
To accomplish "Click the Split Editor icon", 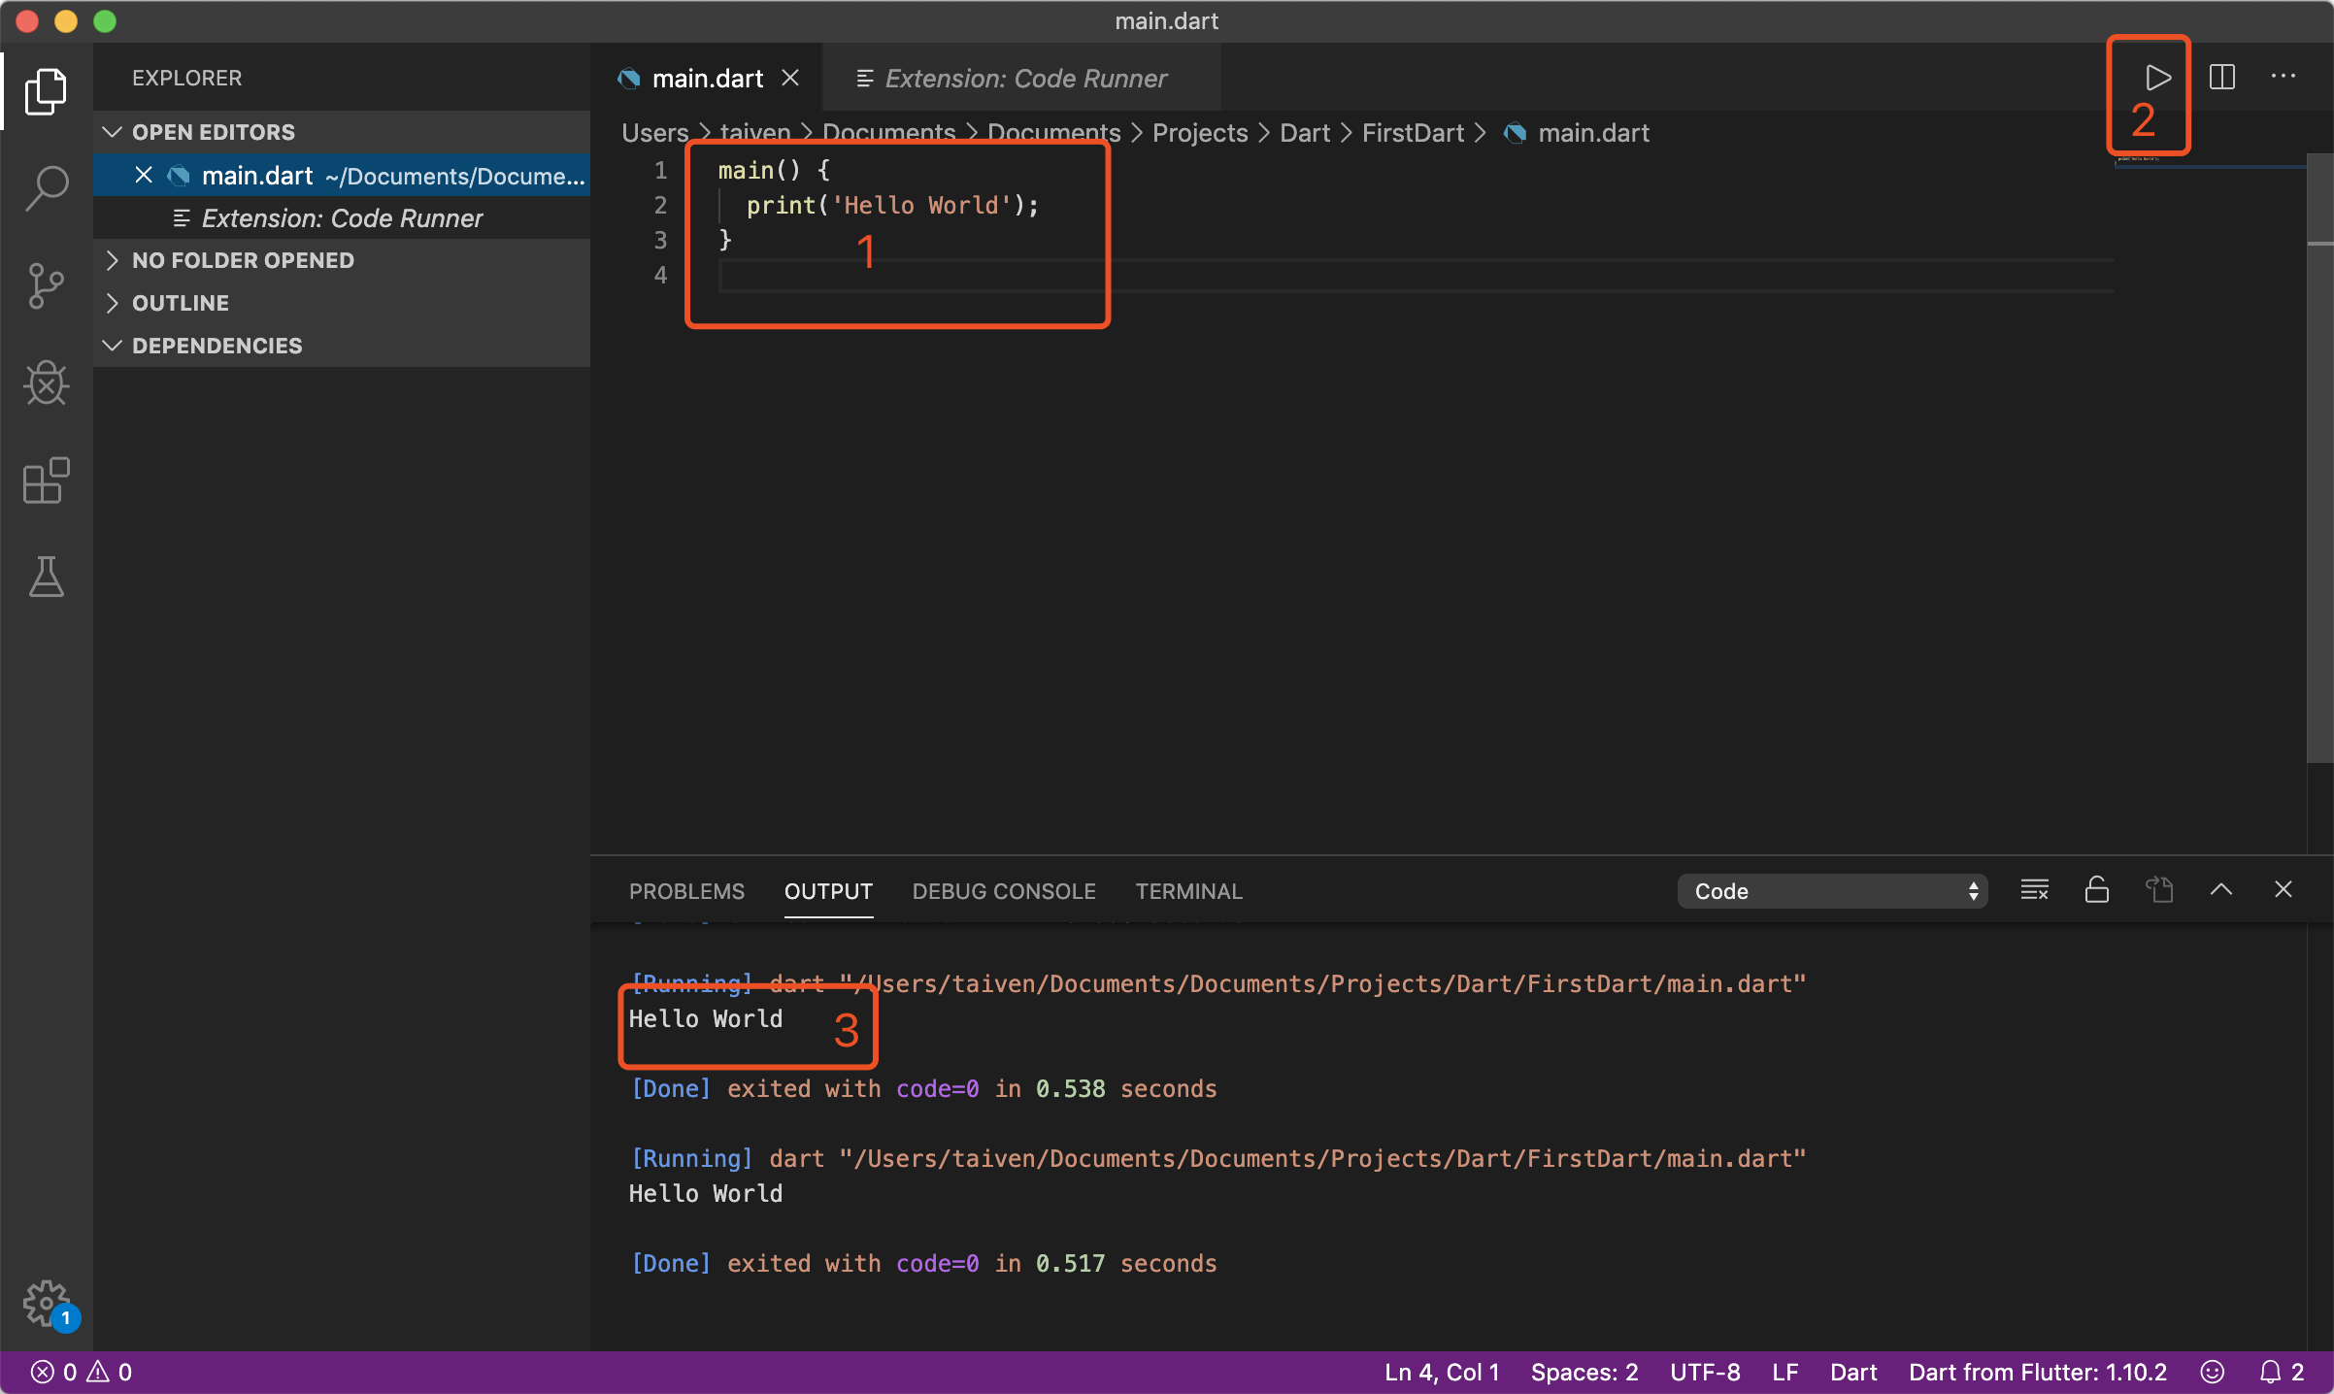I will tap(2221, 77).
